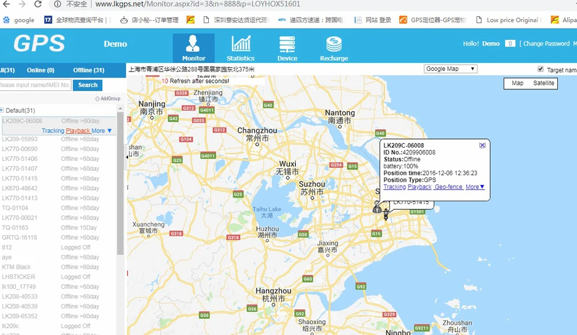Image resolution: width=577 pixels, height=335 pixels.
Task: Expand More menu in the info popup
Action: (x=475, y=187)
